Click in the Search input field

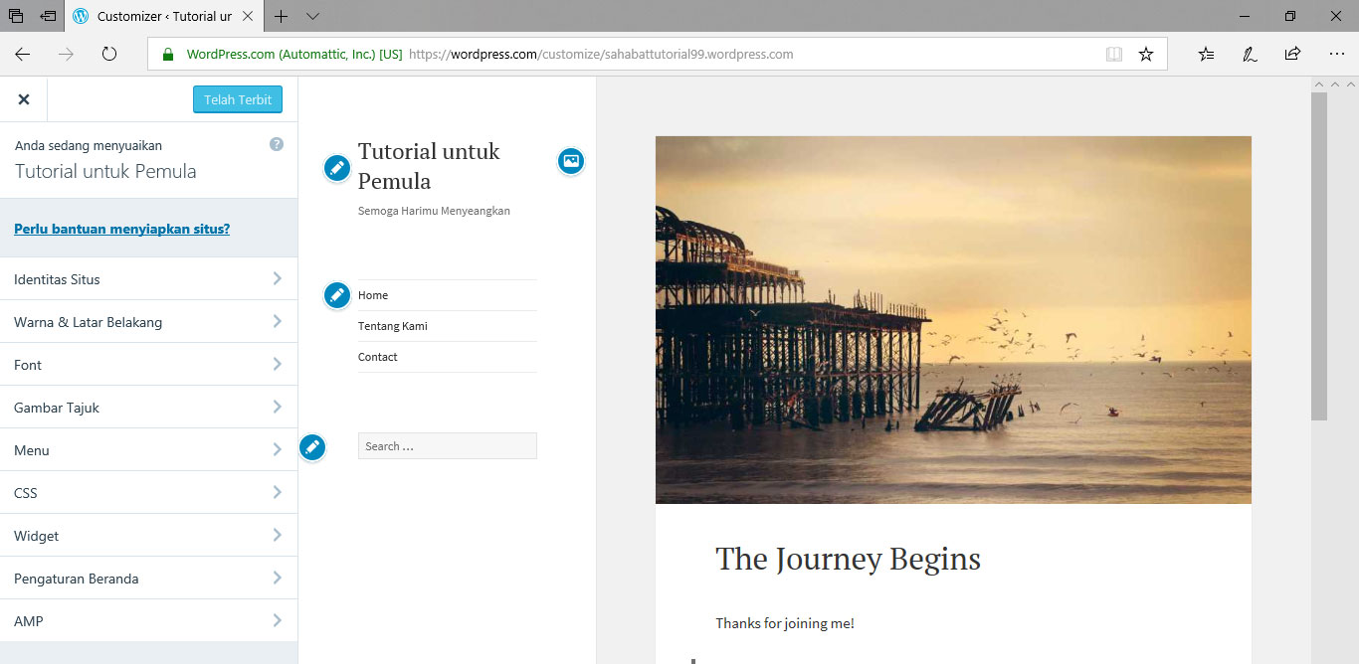[x=447, y=446]
